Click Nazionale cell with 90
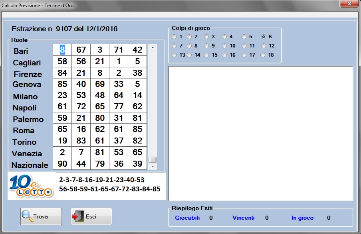The image size is (361, 234). [x=62, y=164]
